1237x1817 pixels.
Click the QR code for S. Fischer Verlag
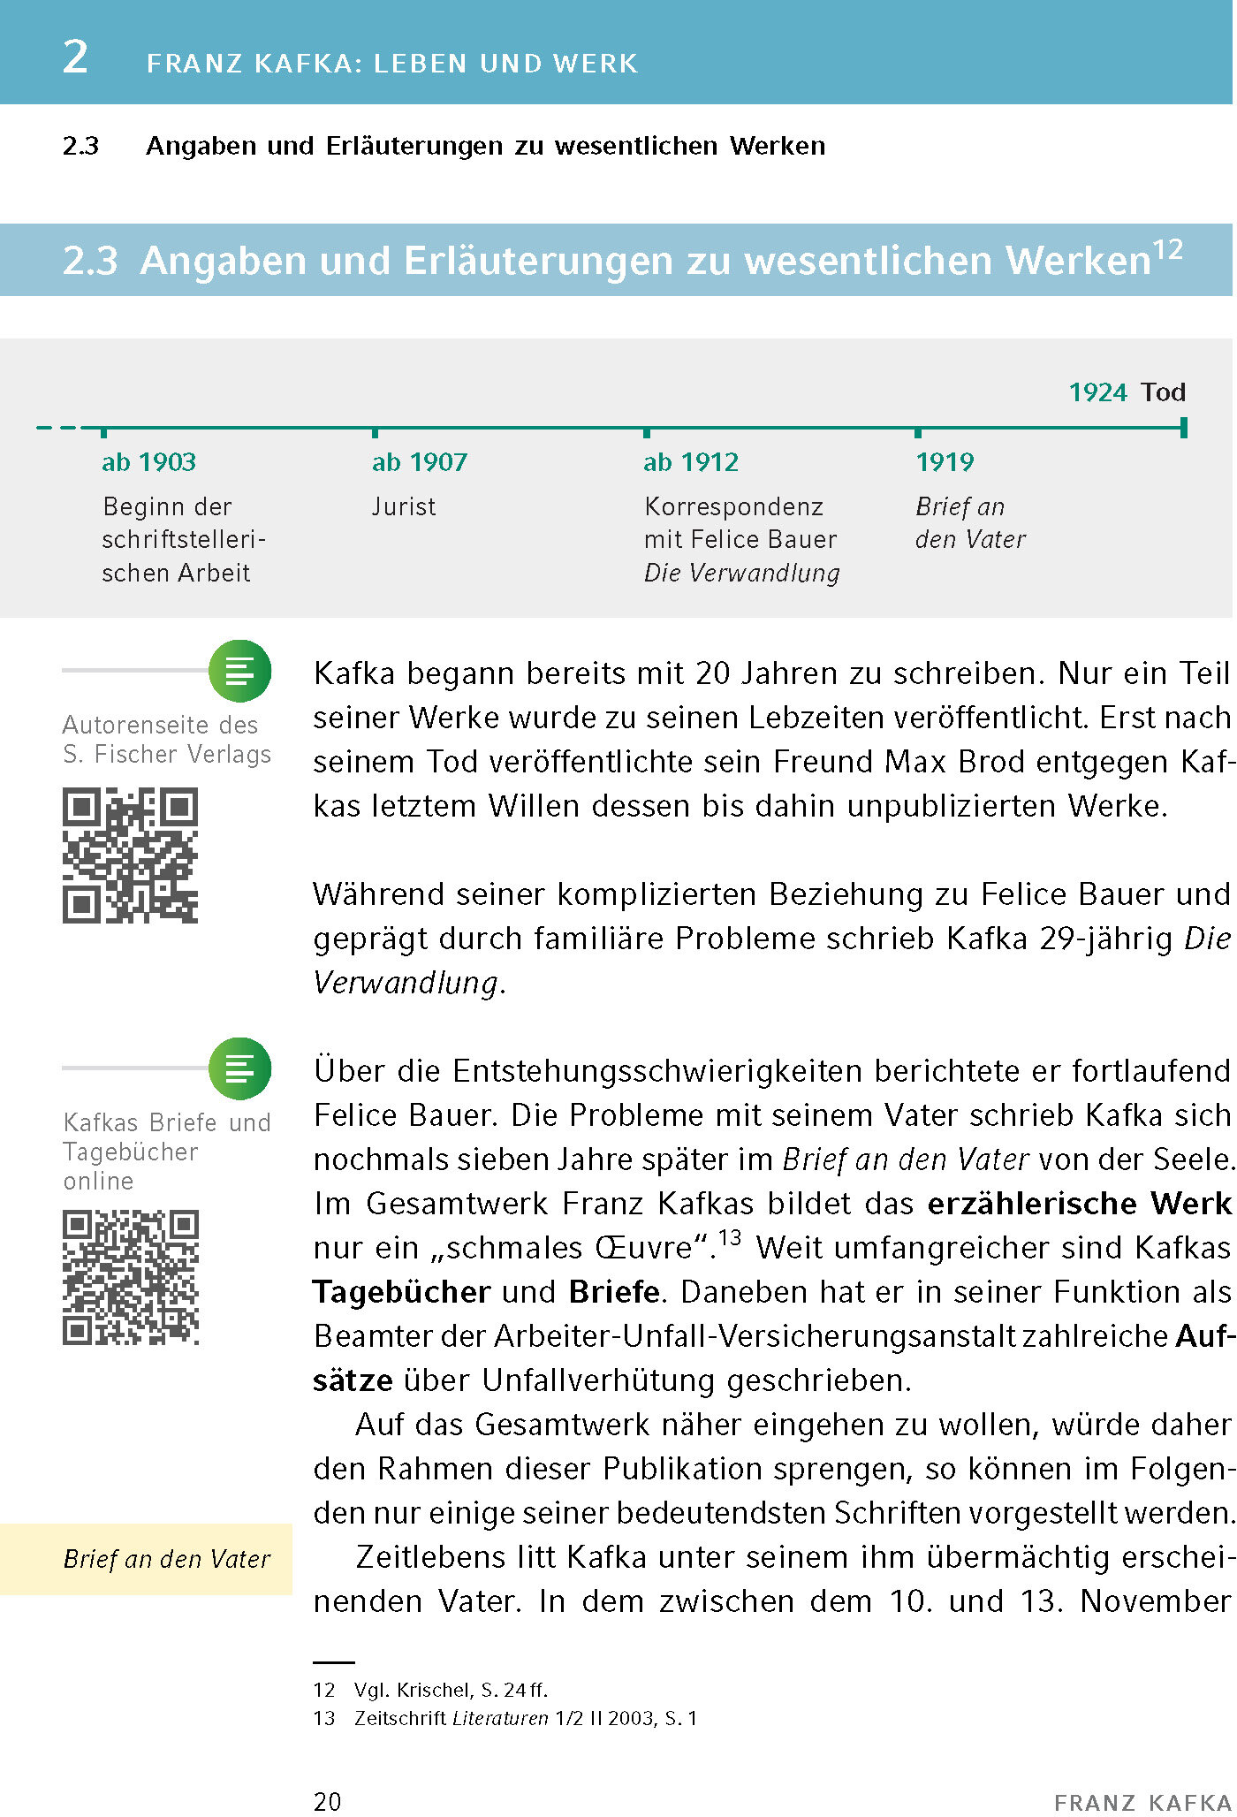130,856
